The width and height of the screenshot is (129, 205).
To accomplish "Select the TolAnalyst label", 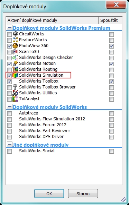I will [x=29, y=99].
